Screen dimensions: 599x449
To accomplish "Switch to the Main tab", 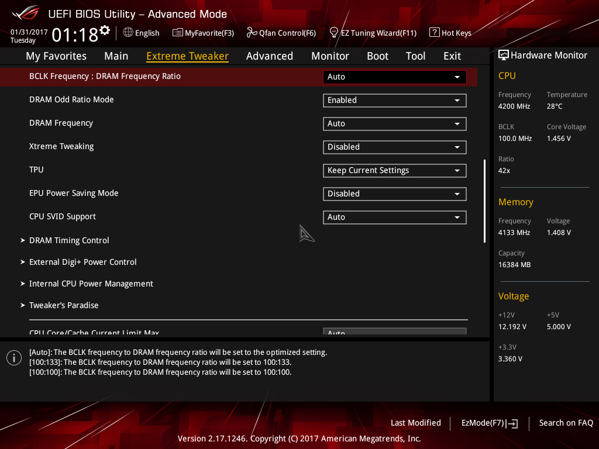I will 116,56.
